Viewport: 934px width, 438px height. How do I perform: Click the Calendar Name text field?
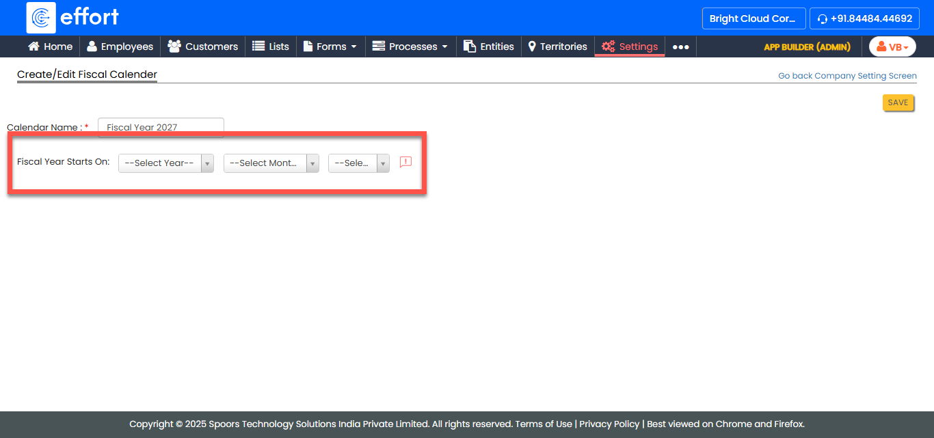click(161, 127)
